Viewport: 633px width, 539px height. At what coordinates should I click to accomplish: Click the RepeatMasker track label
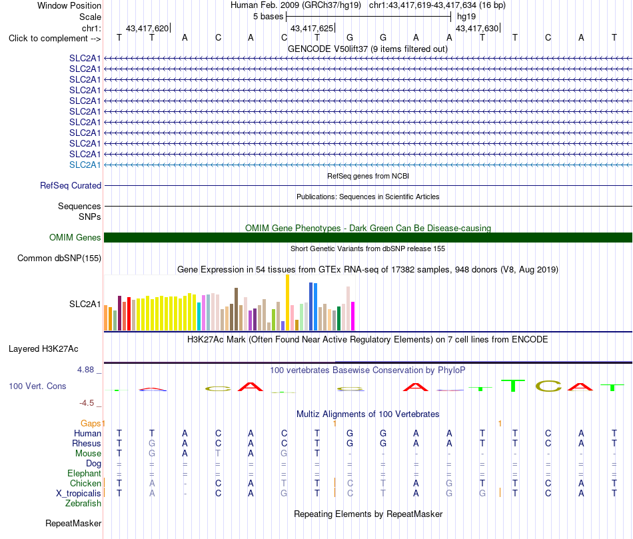click(73, 523)
